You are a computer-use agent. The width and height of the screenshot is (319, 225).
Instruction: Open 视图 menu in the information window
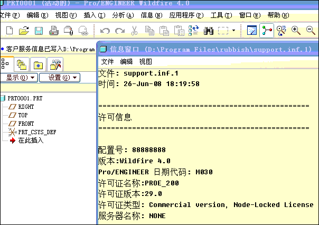(x=145, y=61)
